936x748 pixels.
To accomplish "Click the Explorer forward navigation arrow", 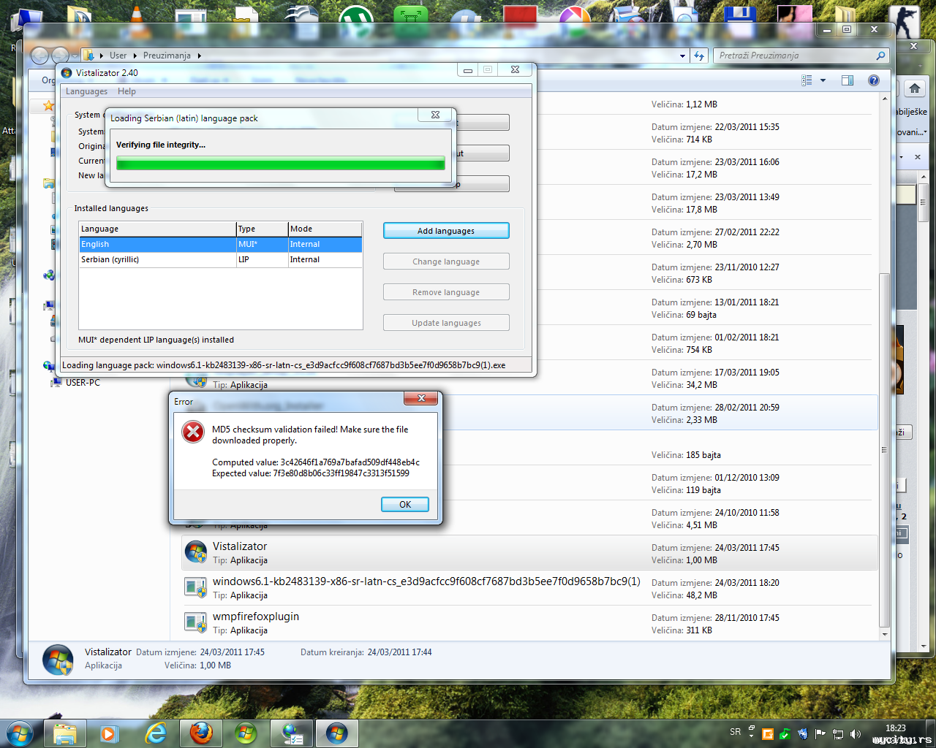I will pyautogui.click(x=60, y=56).
